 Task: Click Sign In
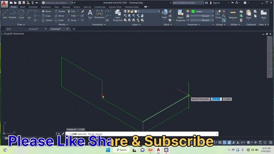click(x=214, y=3)
